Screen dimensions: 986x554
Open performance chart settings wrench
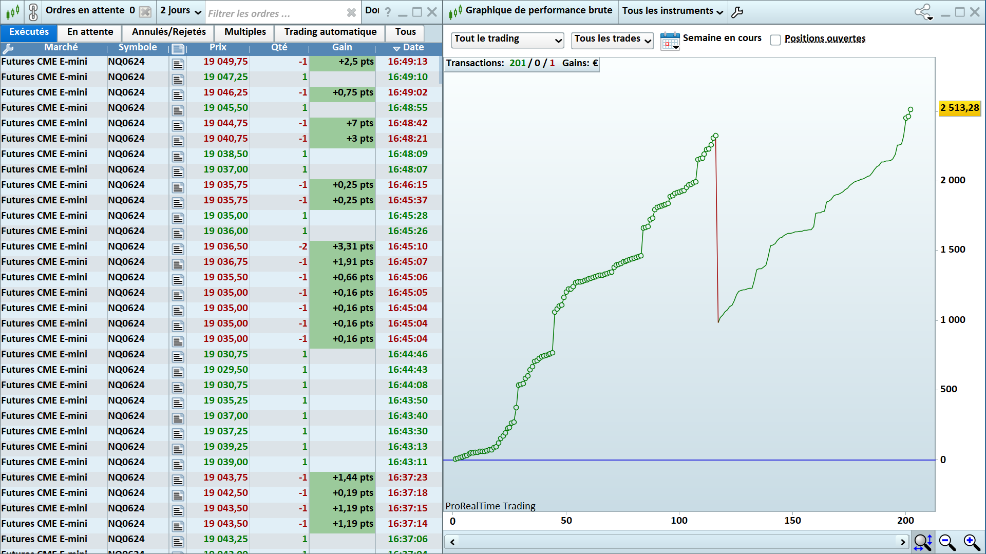pyautogui.click(x=737, y=12)
